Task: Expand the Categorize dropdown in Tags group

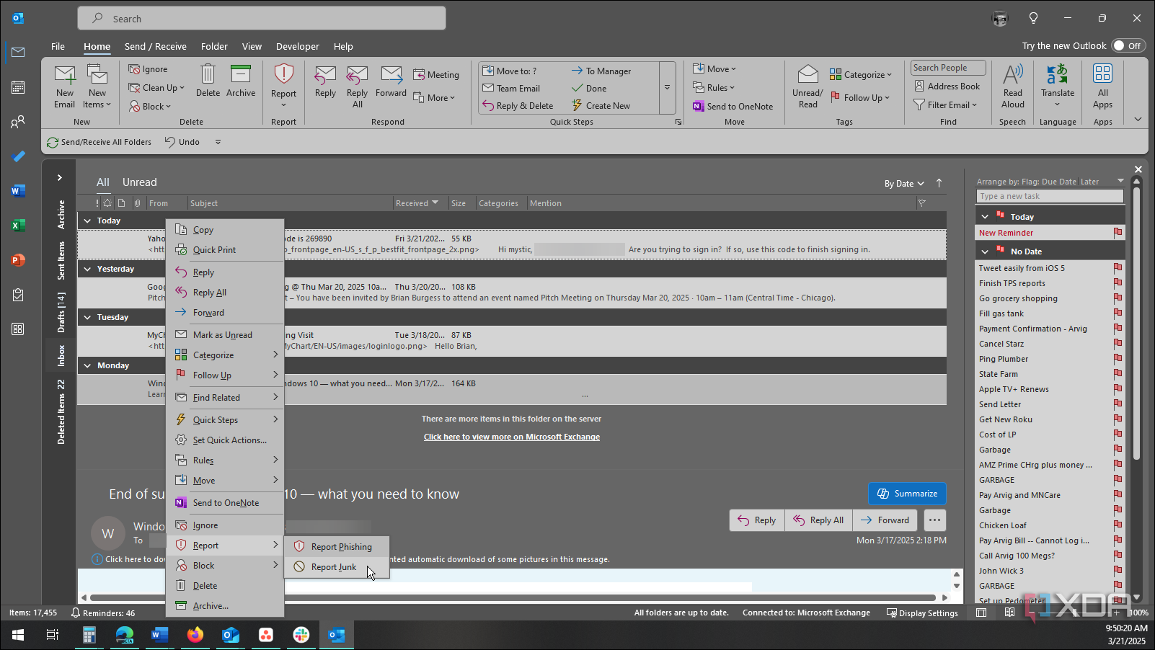Action: (x=861, y=74)
